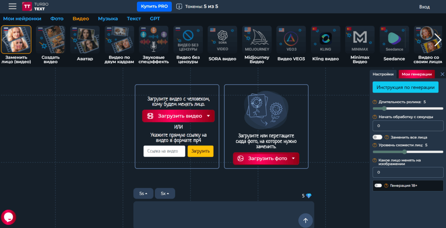Screen dimensions: 446x228
Task: Click the 'Загрузить фото' button
Action: click(266, 158)
